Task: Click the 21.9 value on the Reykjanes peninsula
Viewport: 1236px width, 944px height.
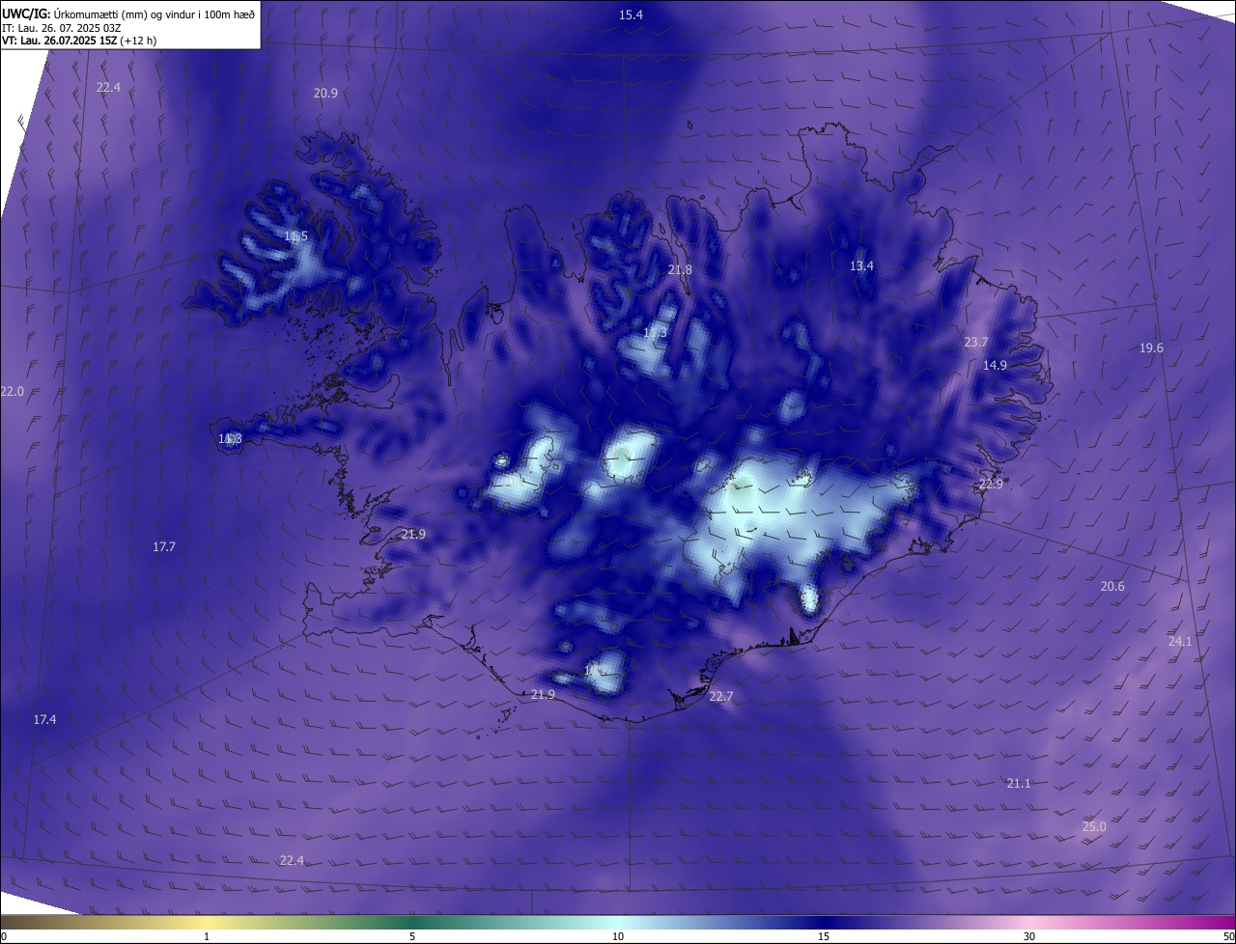Action: pyautogui.click(x=413, y=535)
